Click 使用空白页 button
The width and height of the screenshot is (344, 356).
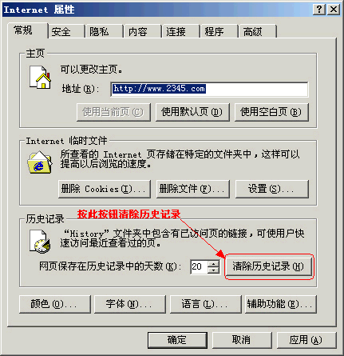click(x=271, y=112)
